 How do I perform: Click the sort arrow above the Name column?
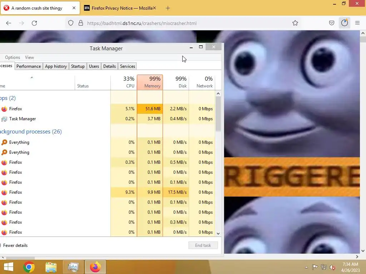pos(32,77)
